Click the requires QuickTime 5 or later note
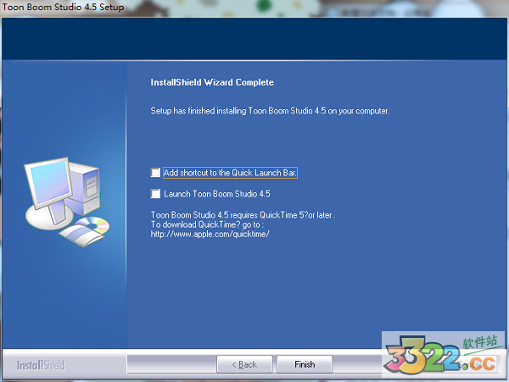This screenshot has height=382, width=509. point(243,215)
